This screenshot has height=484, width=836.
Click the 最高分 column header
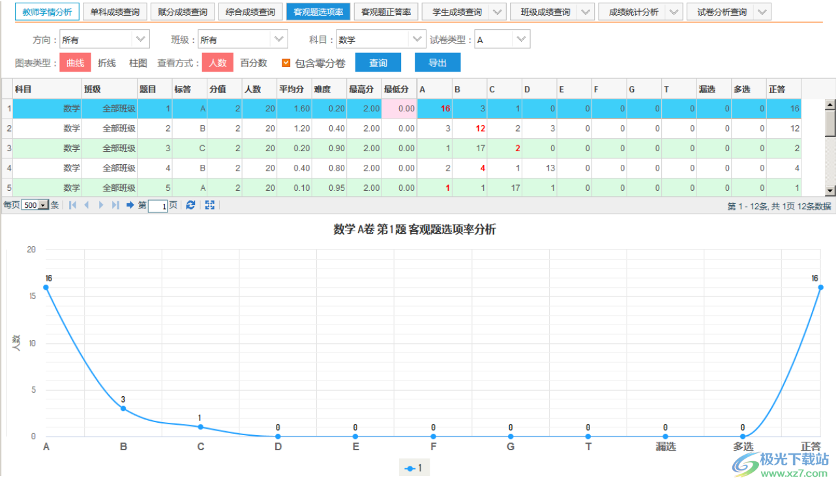pyautogui.click(x=364, y=89)
